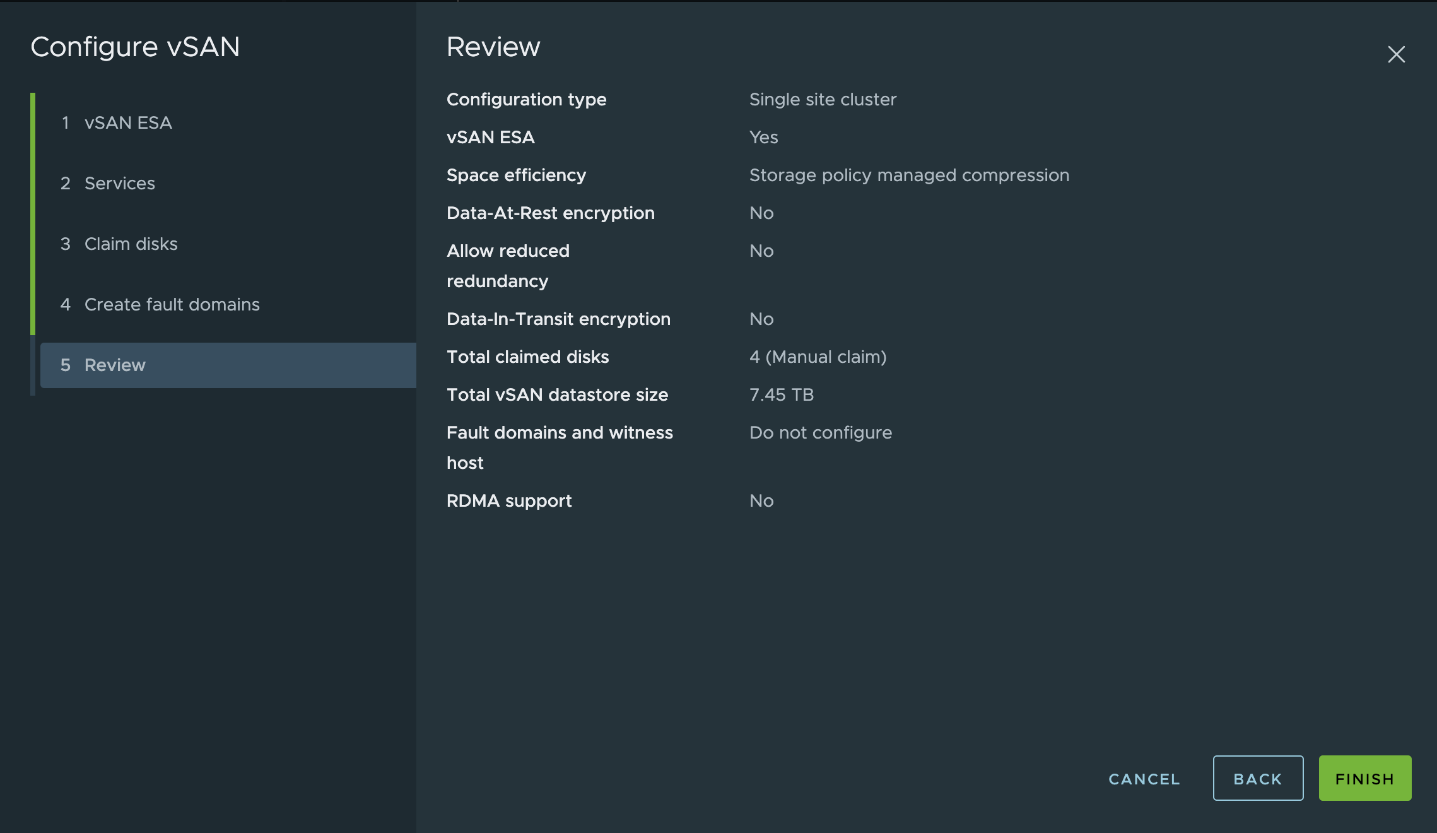Image resolution: width=1437 pixels, height=833 pixels.
Task: Click the FINISH button
Action: [x=1364, y=778]
